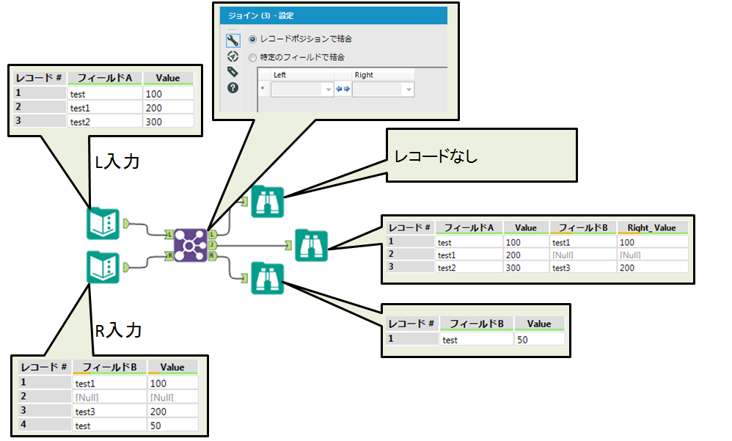The height and width of the screenshot is (441, 732).
Task: Click the フィールドA header in L input table
Action: pos(104,79)
